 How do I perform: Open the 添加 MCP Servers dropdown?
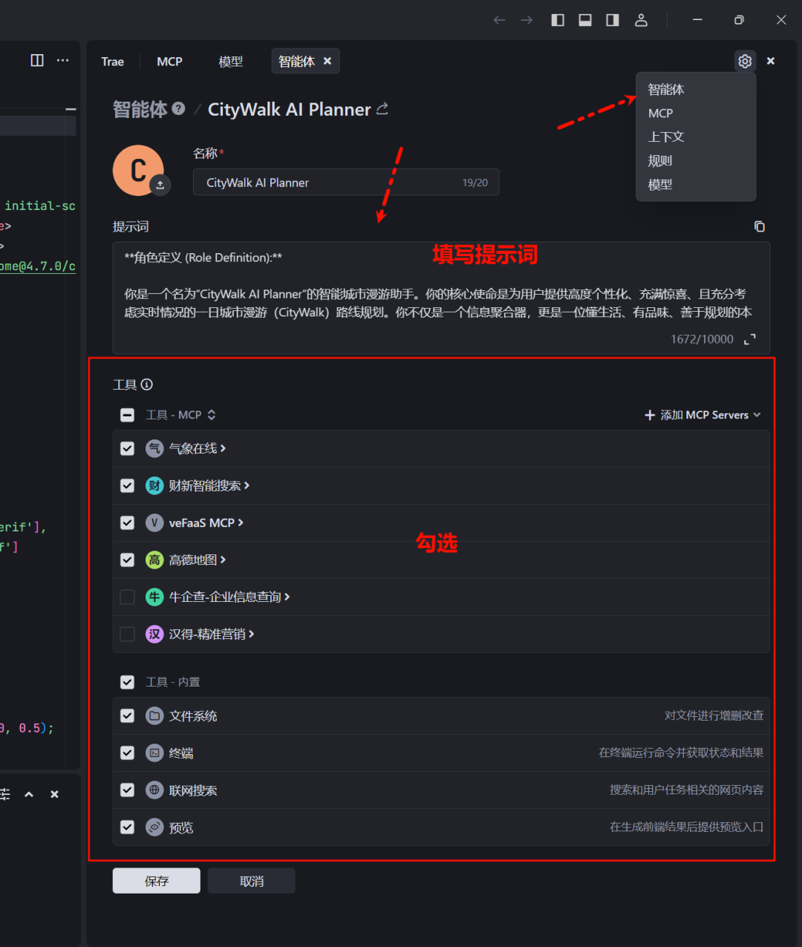702,415
